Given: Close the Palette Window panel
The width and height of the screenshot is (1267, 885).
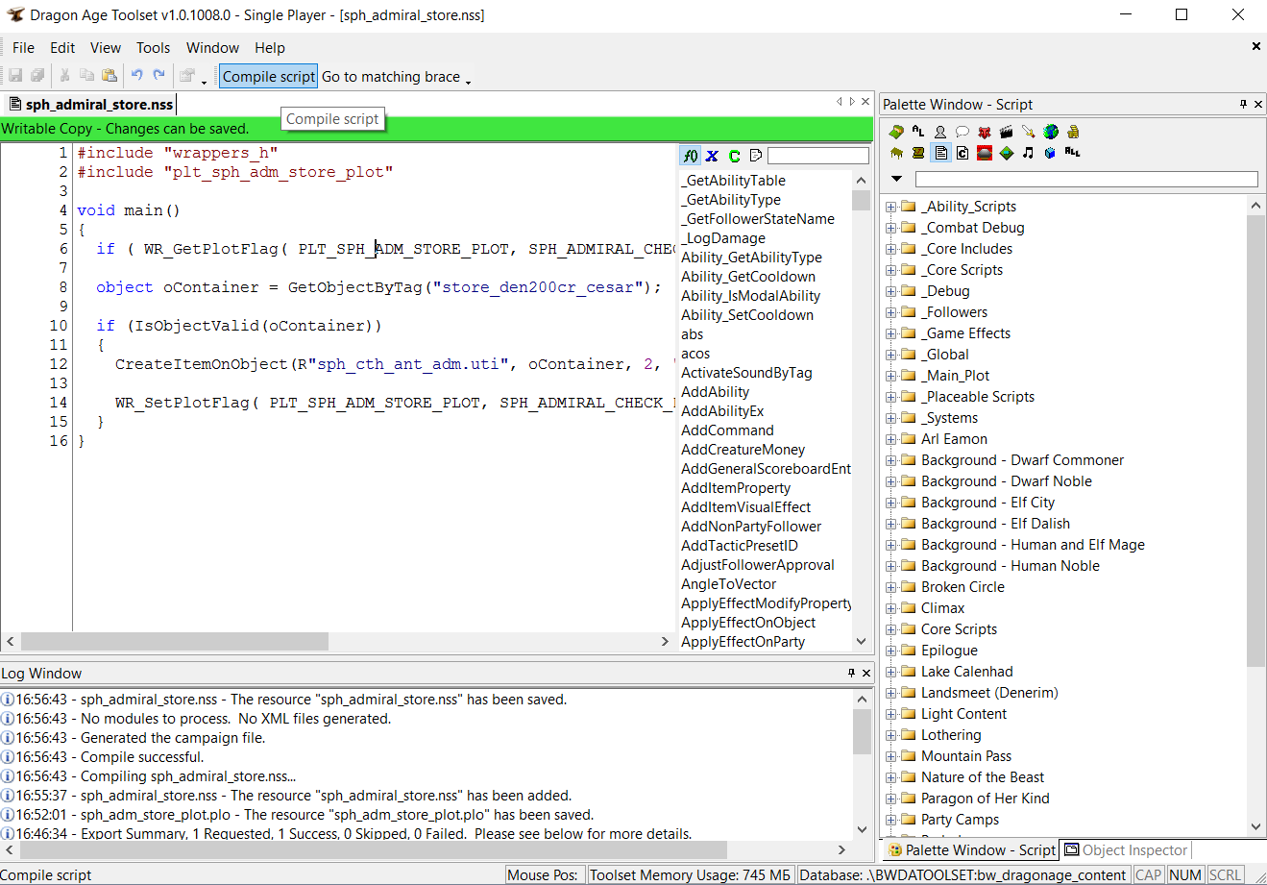Looking at the screenshot, I should (x=1258, y=104).
